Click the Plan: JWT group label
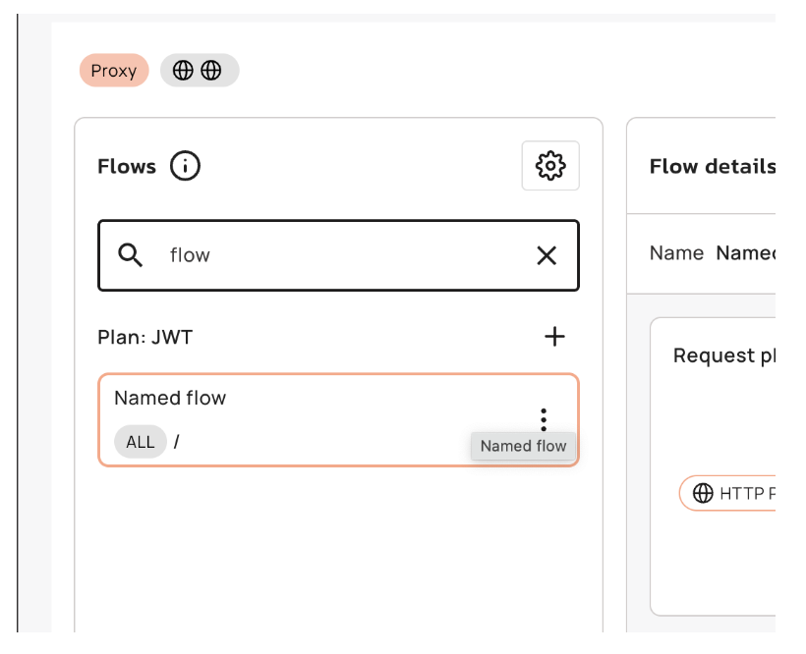 pyautogui.click(x=145, y=337)
